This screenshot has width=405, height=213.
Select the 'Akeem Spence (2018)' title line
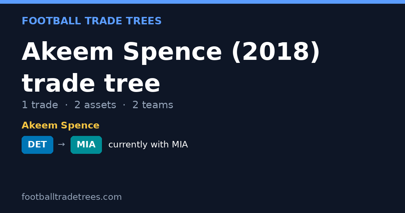pos(171,52)
